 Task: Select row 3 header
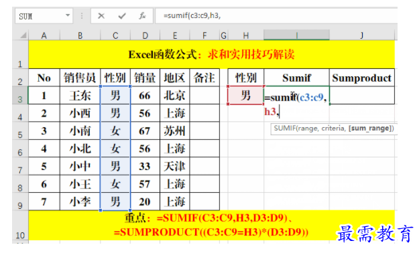pyautogui.click(x=20, y=95)
